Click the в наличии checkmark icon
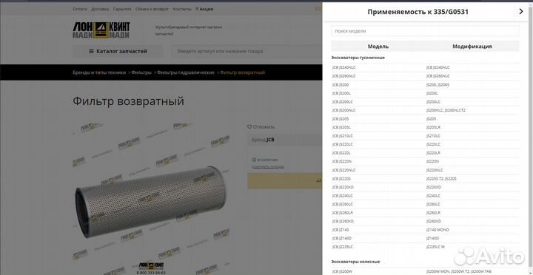533x275 pixels. coord(254,159)
